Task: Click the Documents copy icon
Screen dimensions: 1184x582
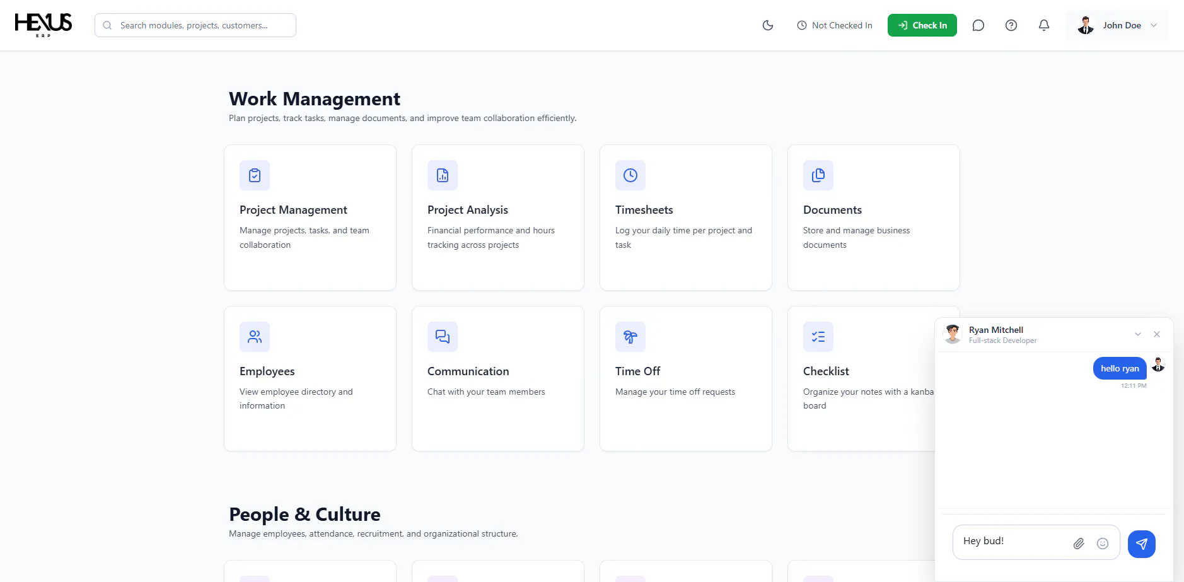Action: [x=818, y=175]
